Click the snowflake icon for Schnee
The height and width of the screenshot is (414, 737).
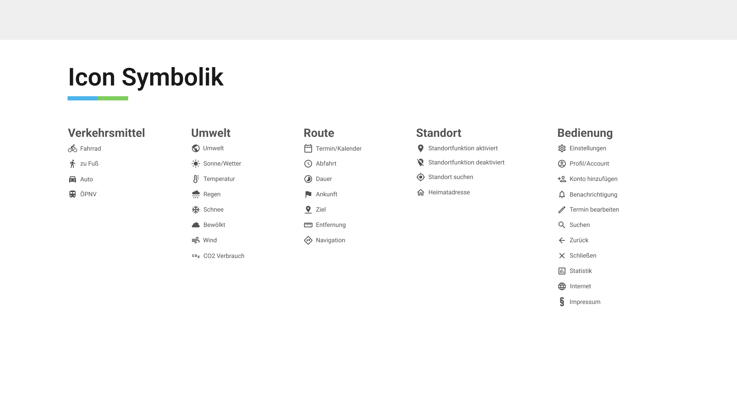pos(196,210)
